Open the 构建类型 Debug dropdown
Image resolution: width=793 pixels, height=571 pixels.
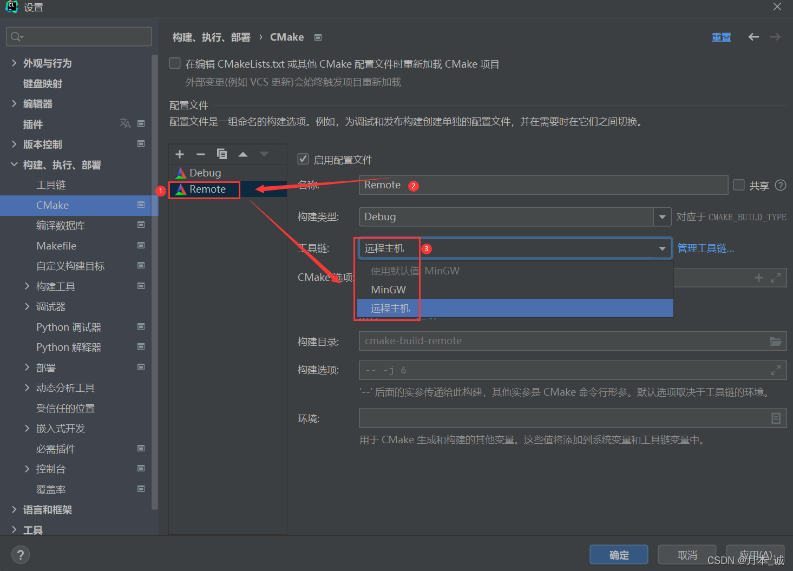pyautogui.click(x=662, y=216)
